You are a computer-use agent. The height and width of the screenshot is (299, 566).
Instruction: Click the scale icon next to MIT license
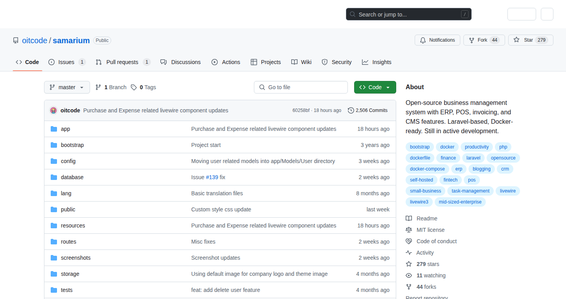[409, 230]
